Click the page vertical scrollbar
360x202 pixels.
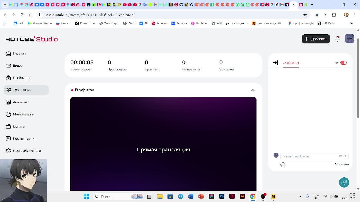tap(358, 78)
